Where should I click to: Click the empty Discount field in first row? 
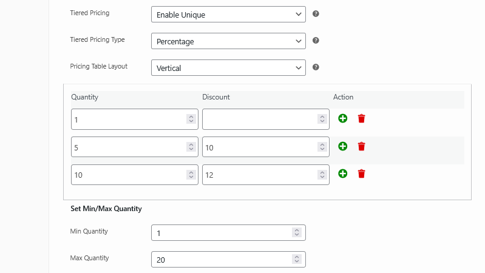point(259,120)
